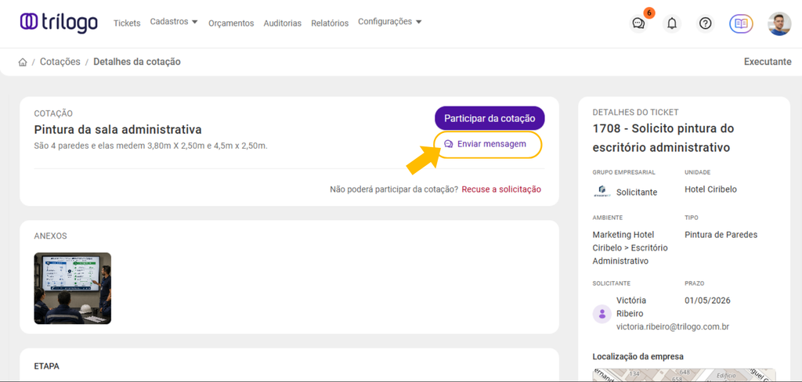The height and width of the screenshot is (382, 802).
Task: Open the notifications bell
Action: click(x=672, y=23)
